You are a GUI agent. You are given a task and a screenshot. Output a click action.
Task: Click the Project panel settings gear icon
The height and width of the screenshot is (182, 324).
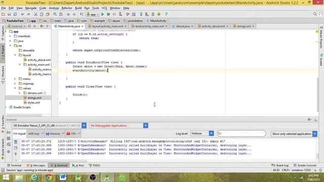(x=42, y=26)
